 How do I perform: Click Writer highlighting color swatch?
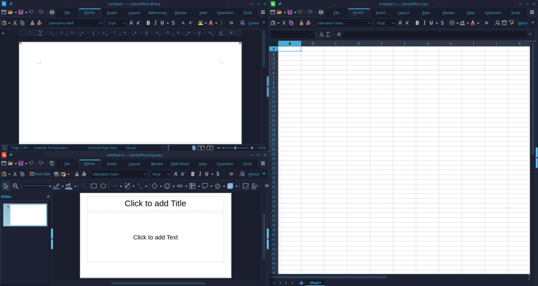(200, 23)
